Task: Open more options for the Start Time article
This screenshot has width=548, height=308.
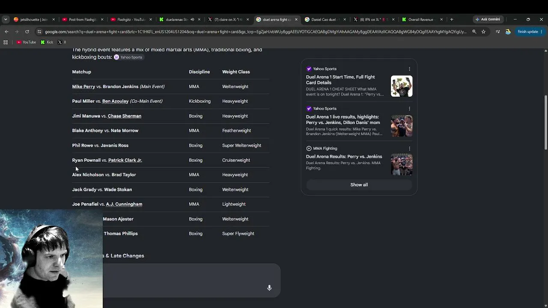Action: point(409,69)
